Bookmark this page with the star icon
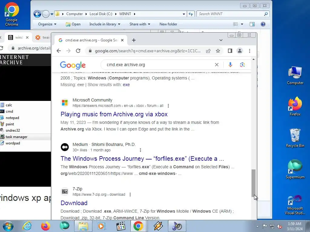Viewport: 310px width, 232px height. (218, 51)
